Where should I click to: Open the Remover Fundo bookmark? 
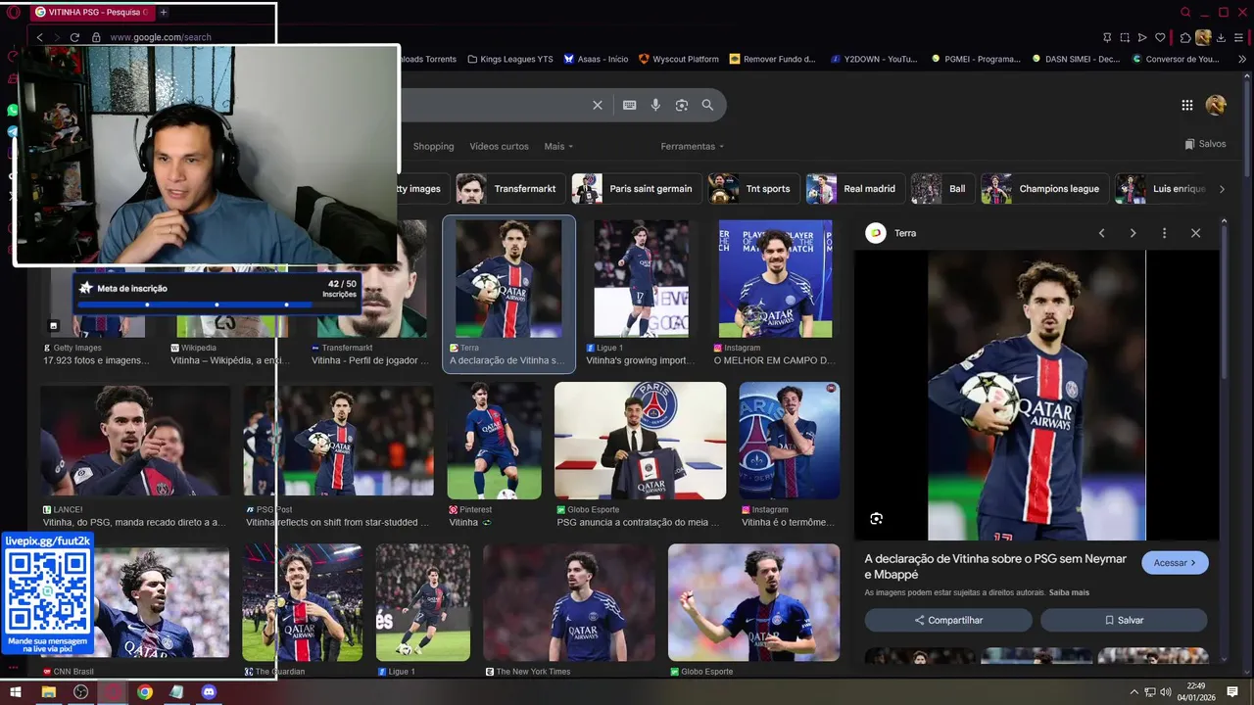click(x=773, y=59)
